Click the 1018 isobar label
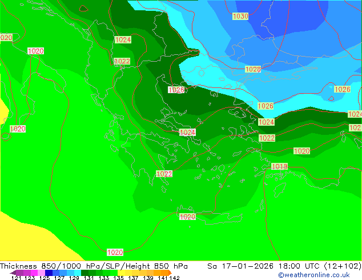362x280 pixels. point(280,166)
